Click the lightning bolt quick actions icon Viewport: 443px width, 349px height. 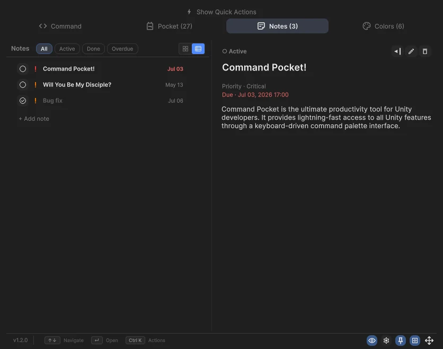(x=189, y=12)
